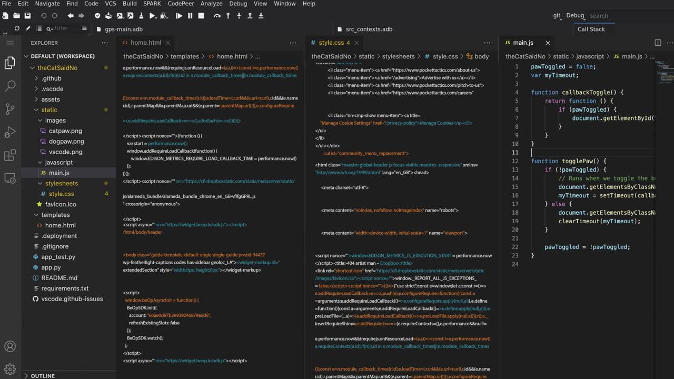Image resolution: width=674 pixels, height=379 pixels.
Task: Collapse the static folder in Explorer
Action: tap(49, 109)
